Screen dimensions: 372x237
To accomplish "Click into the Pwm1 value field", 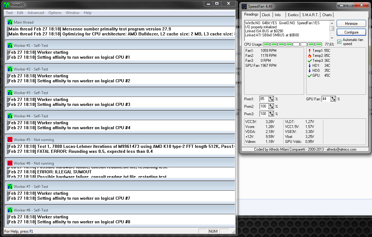I will point(264,99).
